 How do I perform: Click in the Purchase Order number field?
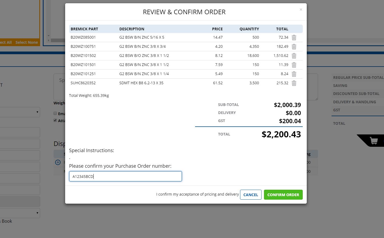125,176
